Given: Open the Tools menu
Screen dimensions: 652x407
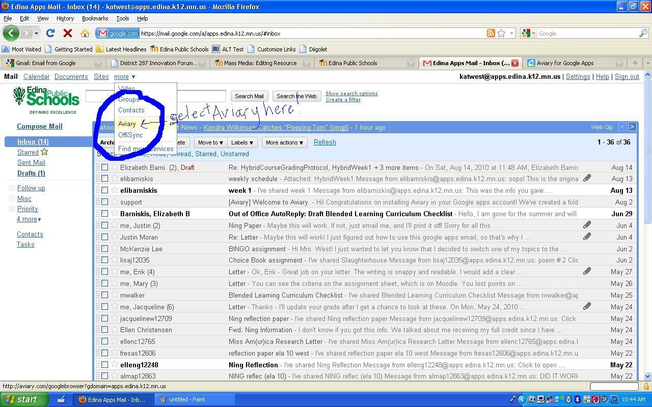Looking at the screenshot, I should (x=123, y=18).
